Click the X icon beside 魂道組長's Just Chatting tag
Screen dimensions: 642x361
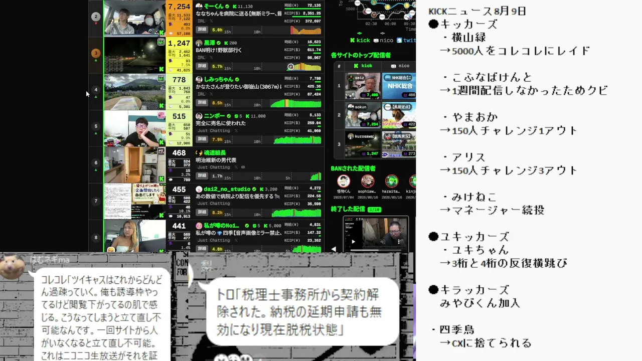click(236, 167)
